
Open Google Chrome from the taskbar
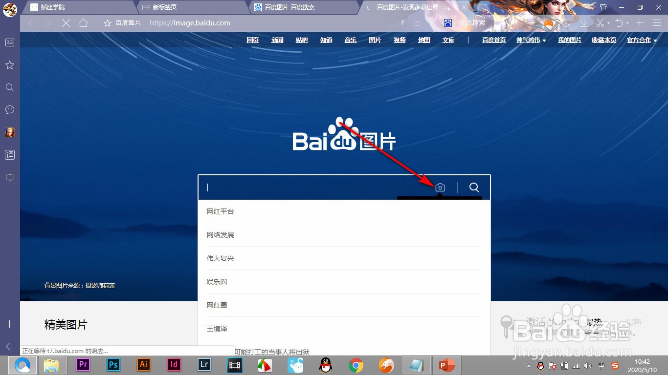pos(356,365)
